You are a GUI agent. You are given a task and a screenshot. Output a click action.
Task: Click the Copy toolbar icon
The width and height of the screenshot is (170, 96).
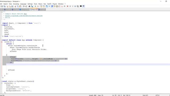pos(18,6)
